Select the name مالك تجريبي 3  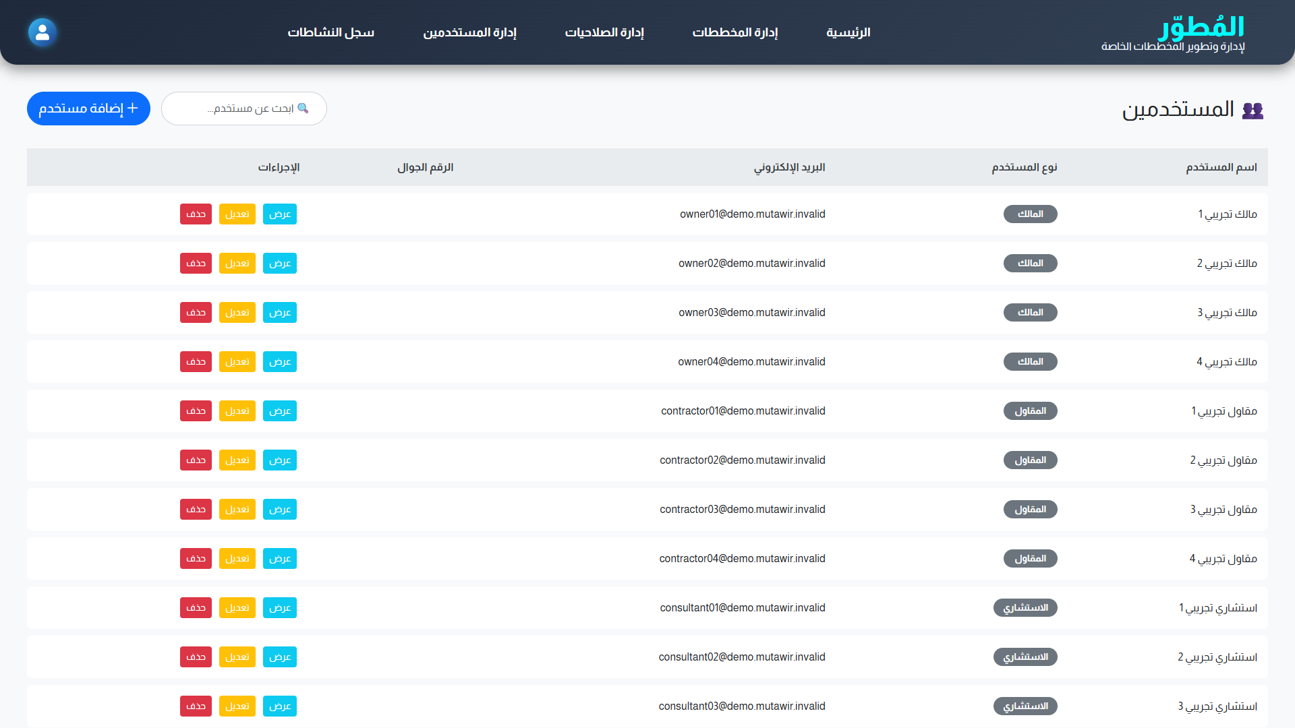1227,312
